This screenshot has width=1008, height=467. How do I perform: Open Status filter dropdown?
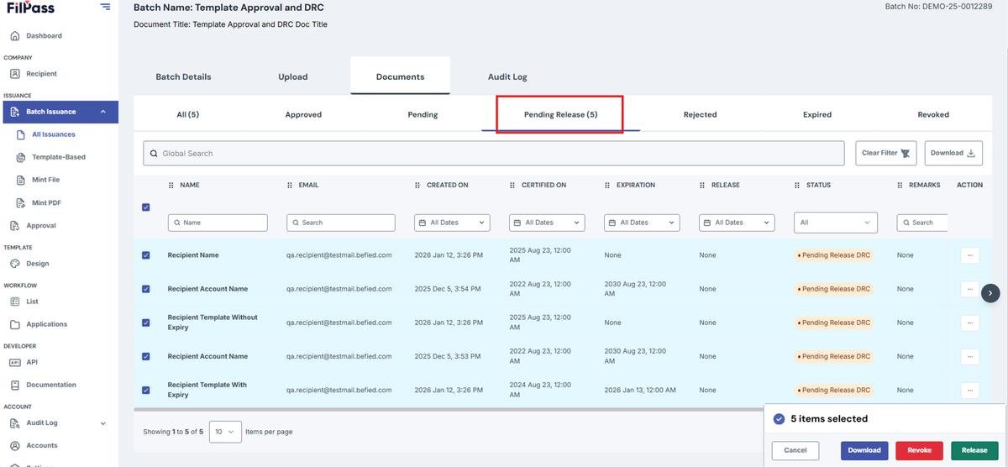(836, 223)
